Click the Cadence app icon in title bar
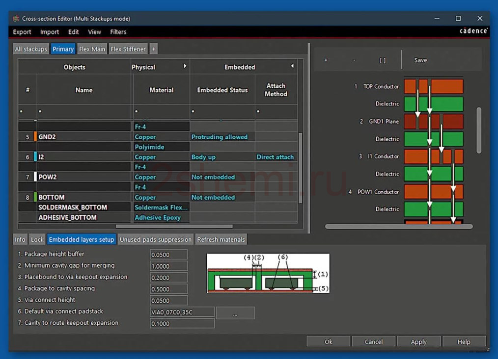Screen dimensions: 498x359 (16, 19)
